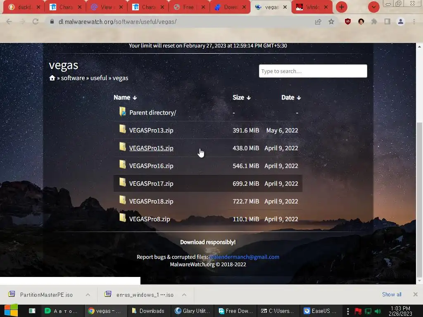Screen dimensions: 423x317
Task: Click the home icon in the breadcrumb
Action: pyautogui.click(x=52, y=78)
